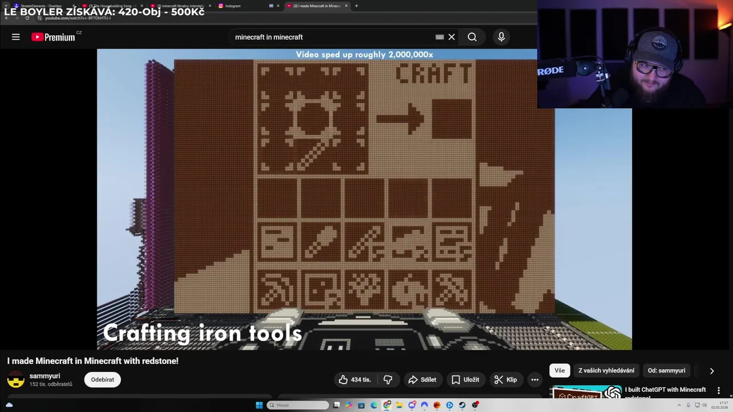Screen dimensions: 733x412
Task: Open the I built ChatGPT with Minecraft title
Action: point(665,393)
